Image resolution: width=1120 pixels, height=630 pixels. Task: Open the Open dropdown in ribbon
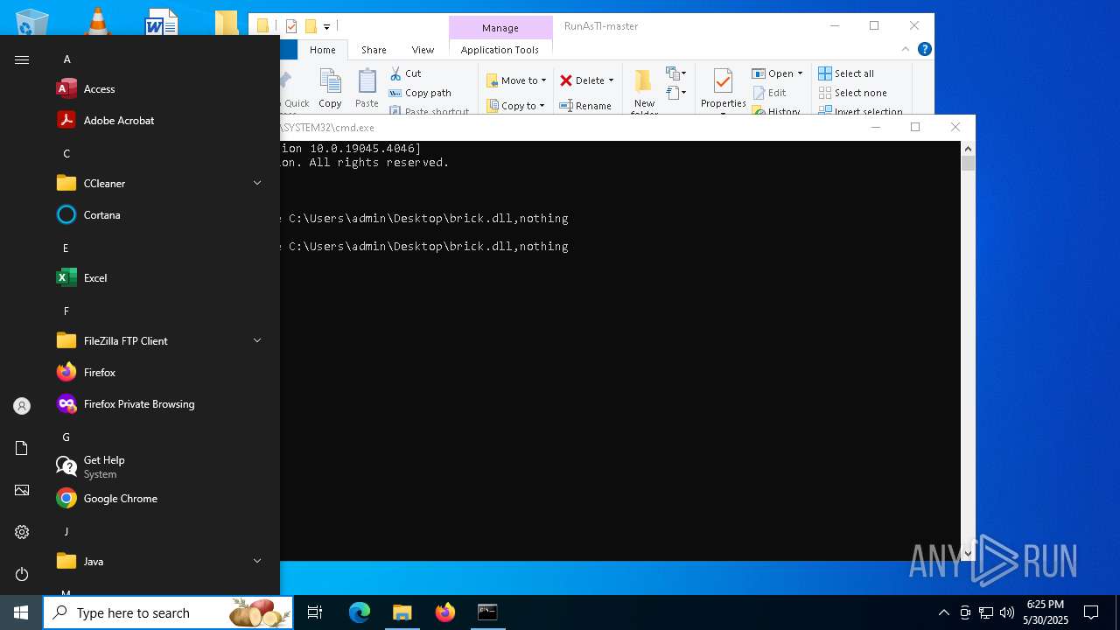point(777,73)
